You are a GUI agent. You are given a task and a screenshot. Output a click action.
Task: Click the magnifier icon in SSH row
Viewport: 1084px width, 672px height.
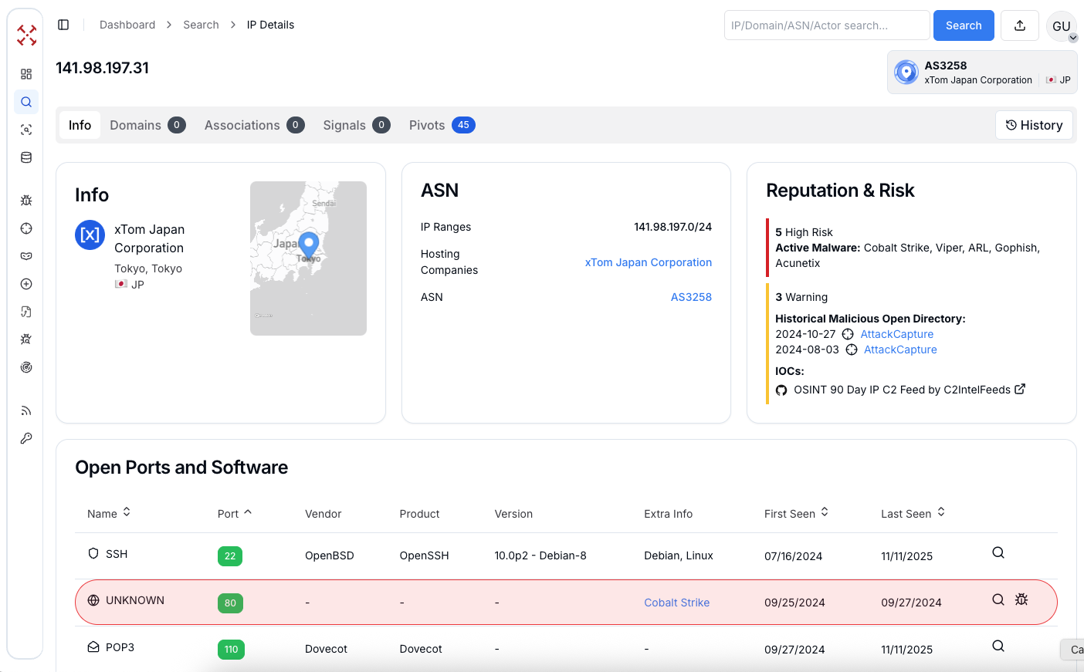[x=998, y=553]
